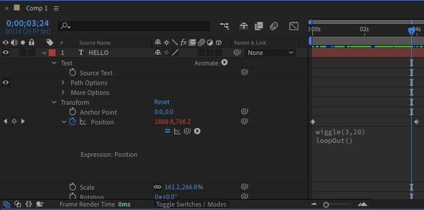Screen dimensions: 424x210
Task: Click Position property pick whip
Action: tap(244, 121)
